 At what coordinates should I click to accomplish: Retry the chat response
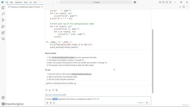(x=46, y=90)
